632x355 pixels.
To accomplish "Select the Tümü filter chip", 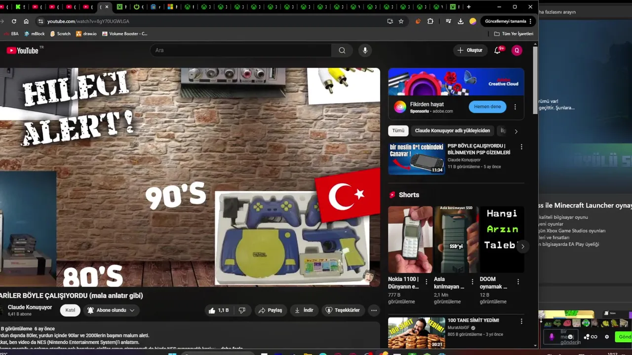I will [x=398, y=131].
